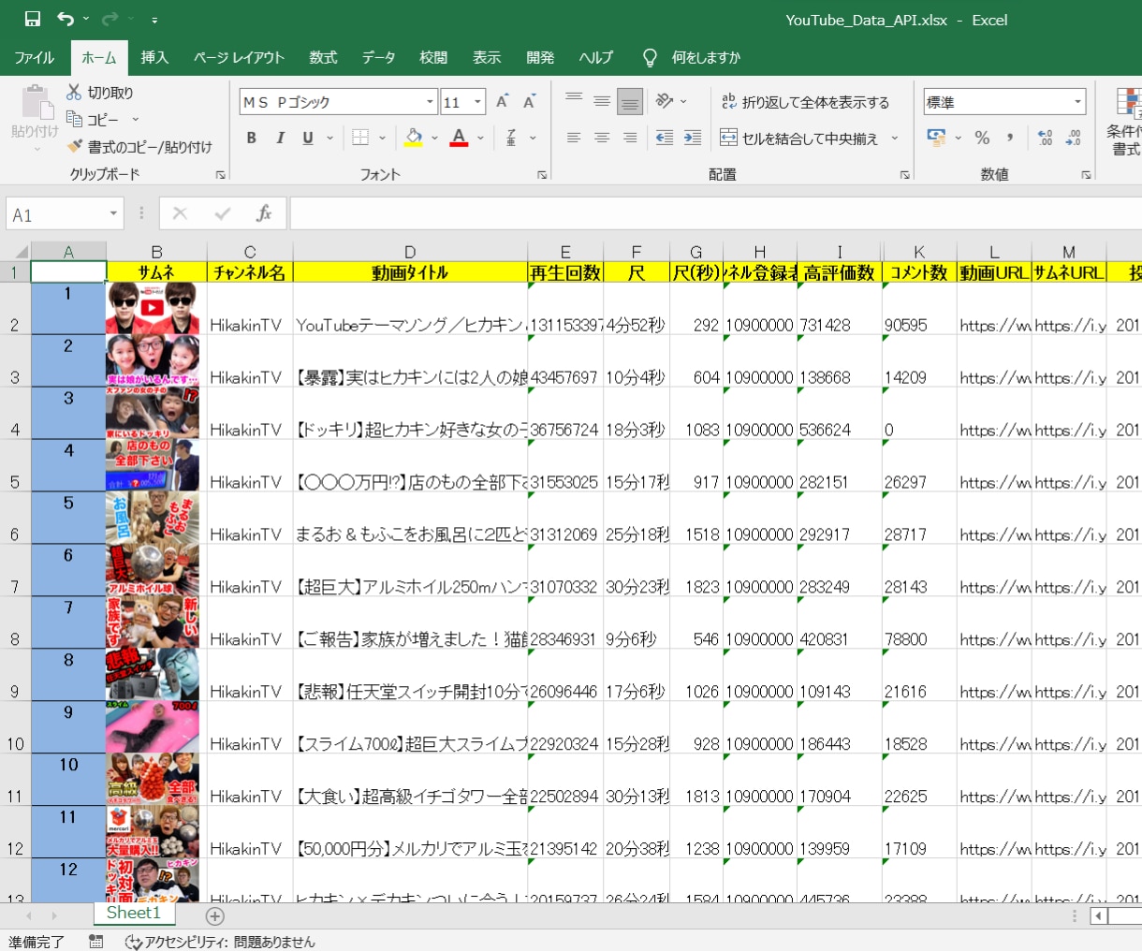The height and width of the screenshot is (951, 1142).
Task: Align text to top
Action: [x=574, y=101]
